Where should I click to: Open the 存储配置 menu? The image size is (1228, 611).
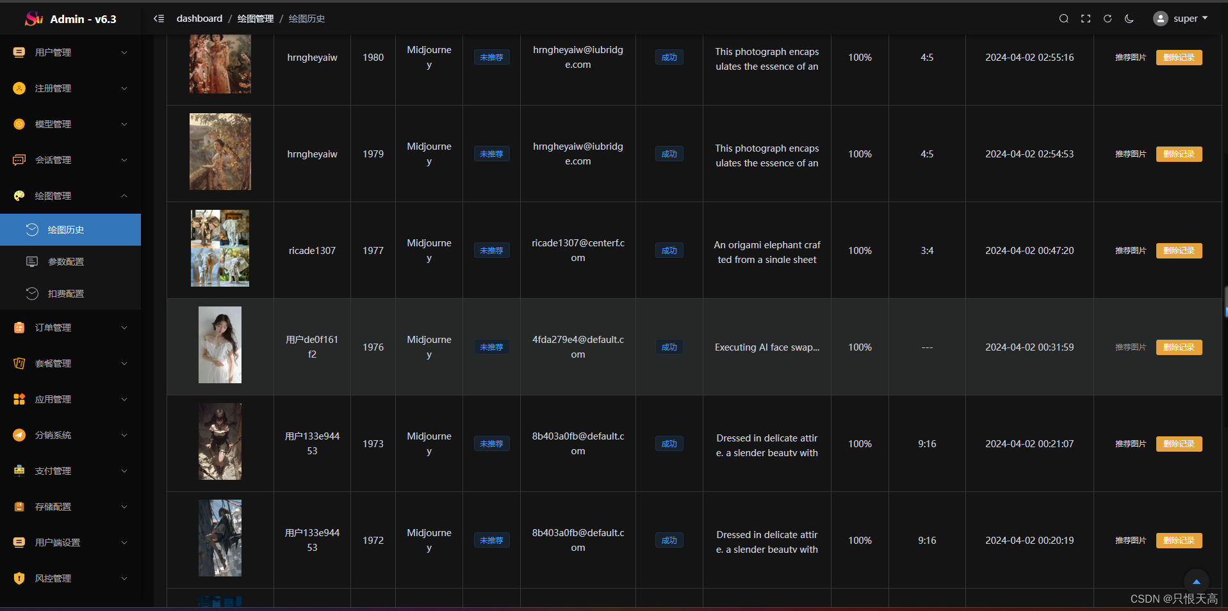[70, 507]
